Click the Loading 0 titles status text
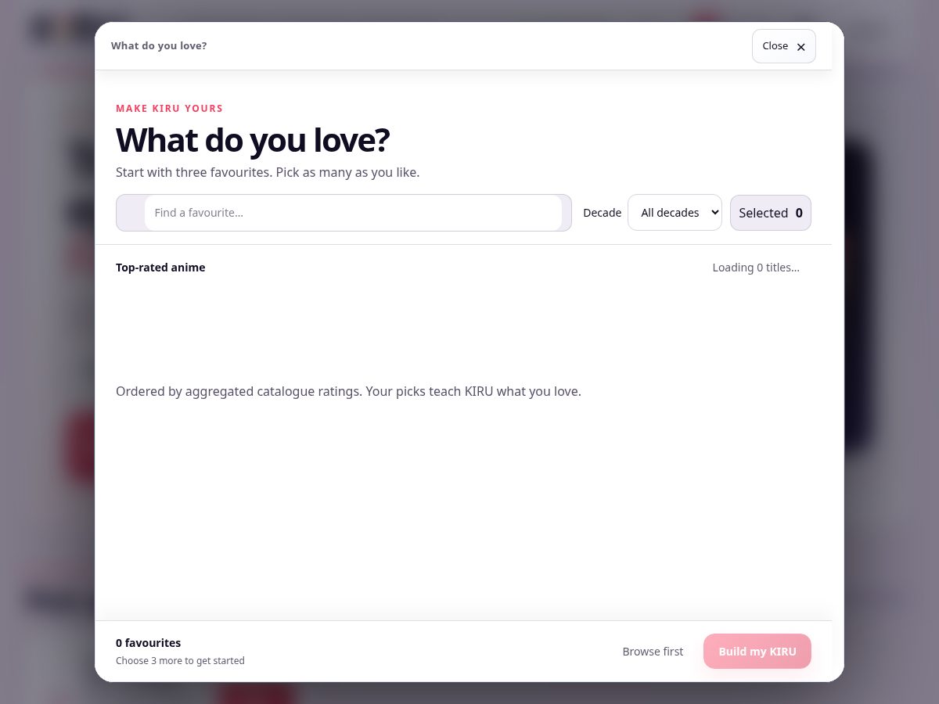The height and width of the screenshot is (704, 939). coord(756,268)
